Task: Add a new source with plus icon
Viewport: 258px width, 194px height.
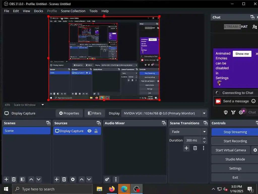Action: pos(57,179)
